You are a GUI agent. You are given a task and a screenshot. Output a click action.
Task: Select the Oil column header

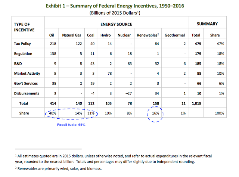pyautogui.click(x=52, y=35)
